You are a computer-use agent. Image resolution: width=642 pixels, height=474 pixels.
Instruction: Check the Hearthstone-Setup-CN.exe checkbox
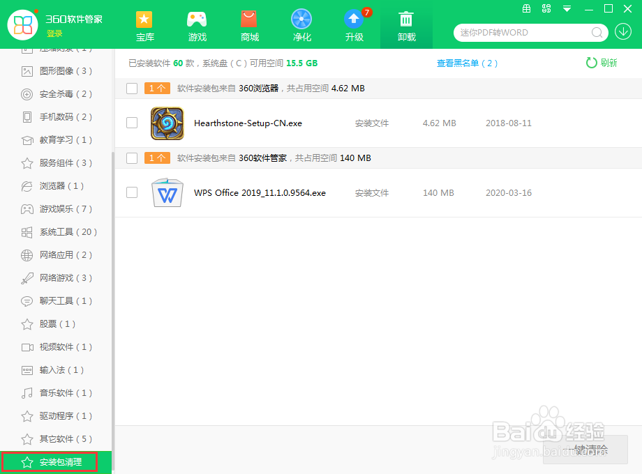point(132,123)
